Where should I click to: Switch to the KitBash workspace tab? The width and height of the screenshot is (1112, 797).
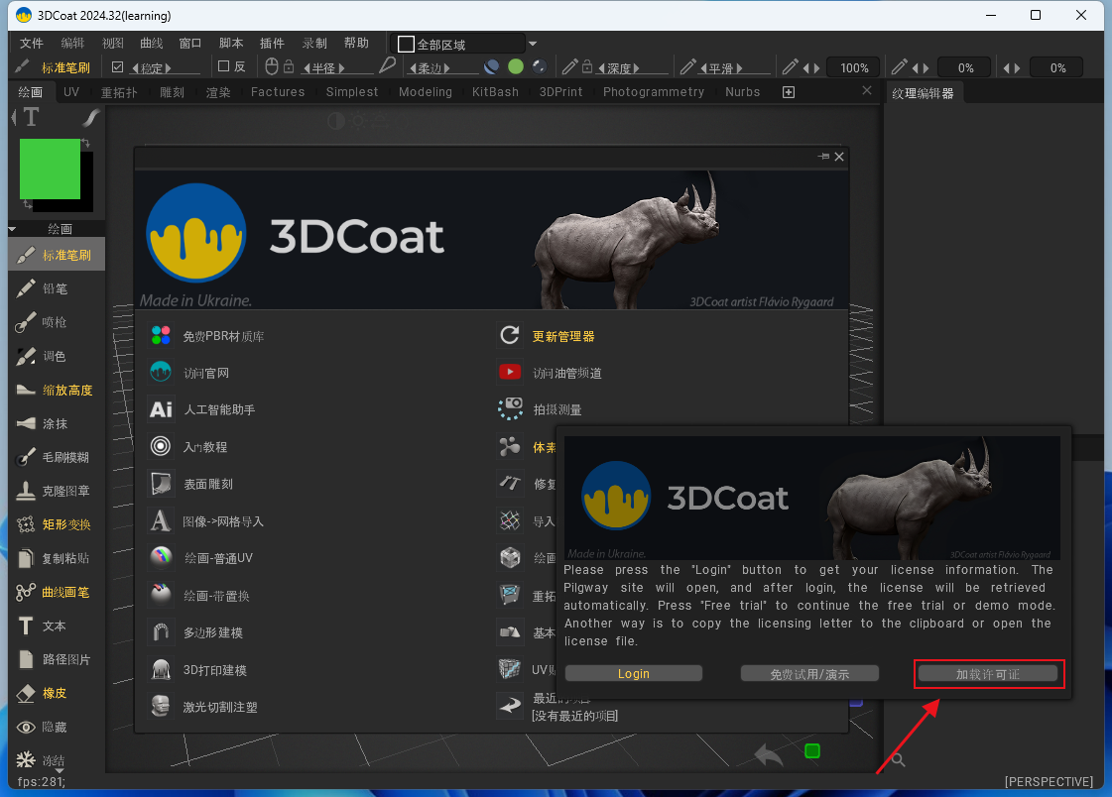point(495,92)
